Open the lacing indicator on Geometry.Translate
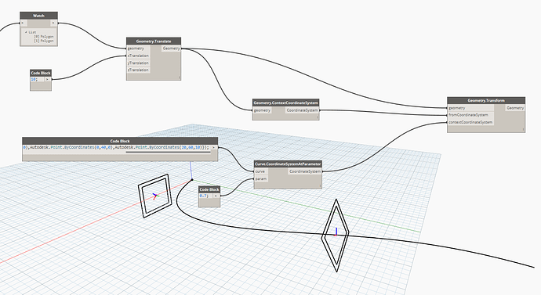The width and height of the screenshot is (541, 295). tap(179, 77)
